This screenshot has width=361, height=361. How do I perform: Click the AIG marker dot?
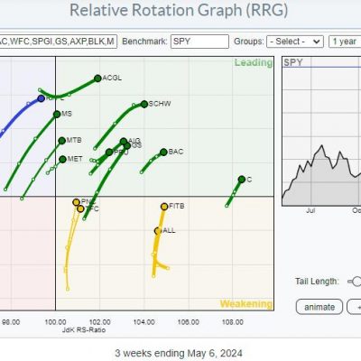(x=124, y=142)
